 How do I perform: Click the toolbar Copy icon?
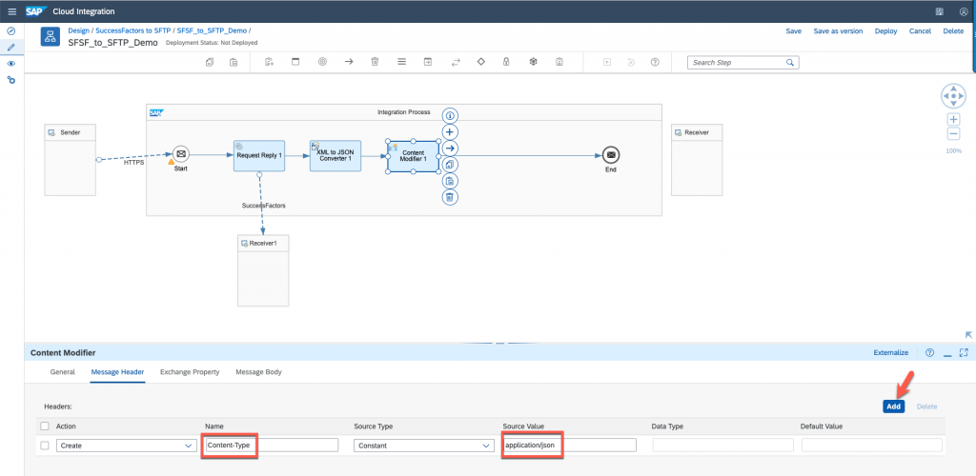(210, 62)
